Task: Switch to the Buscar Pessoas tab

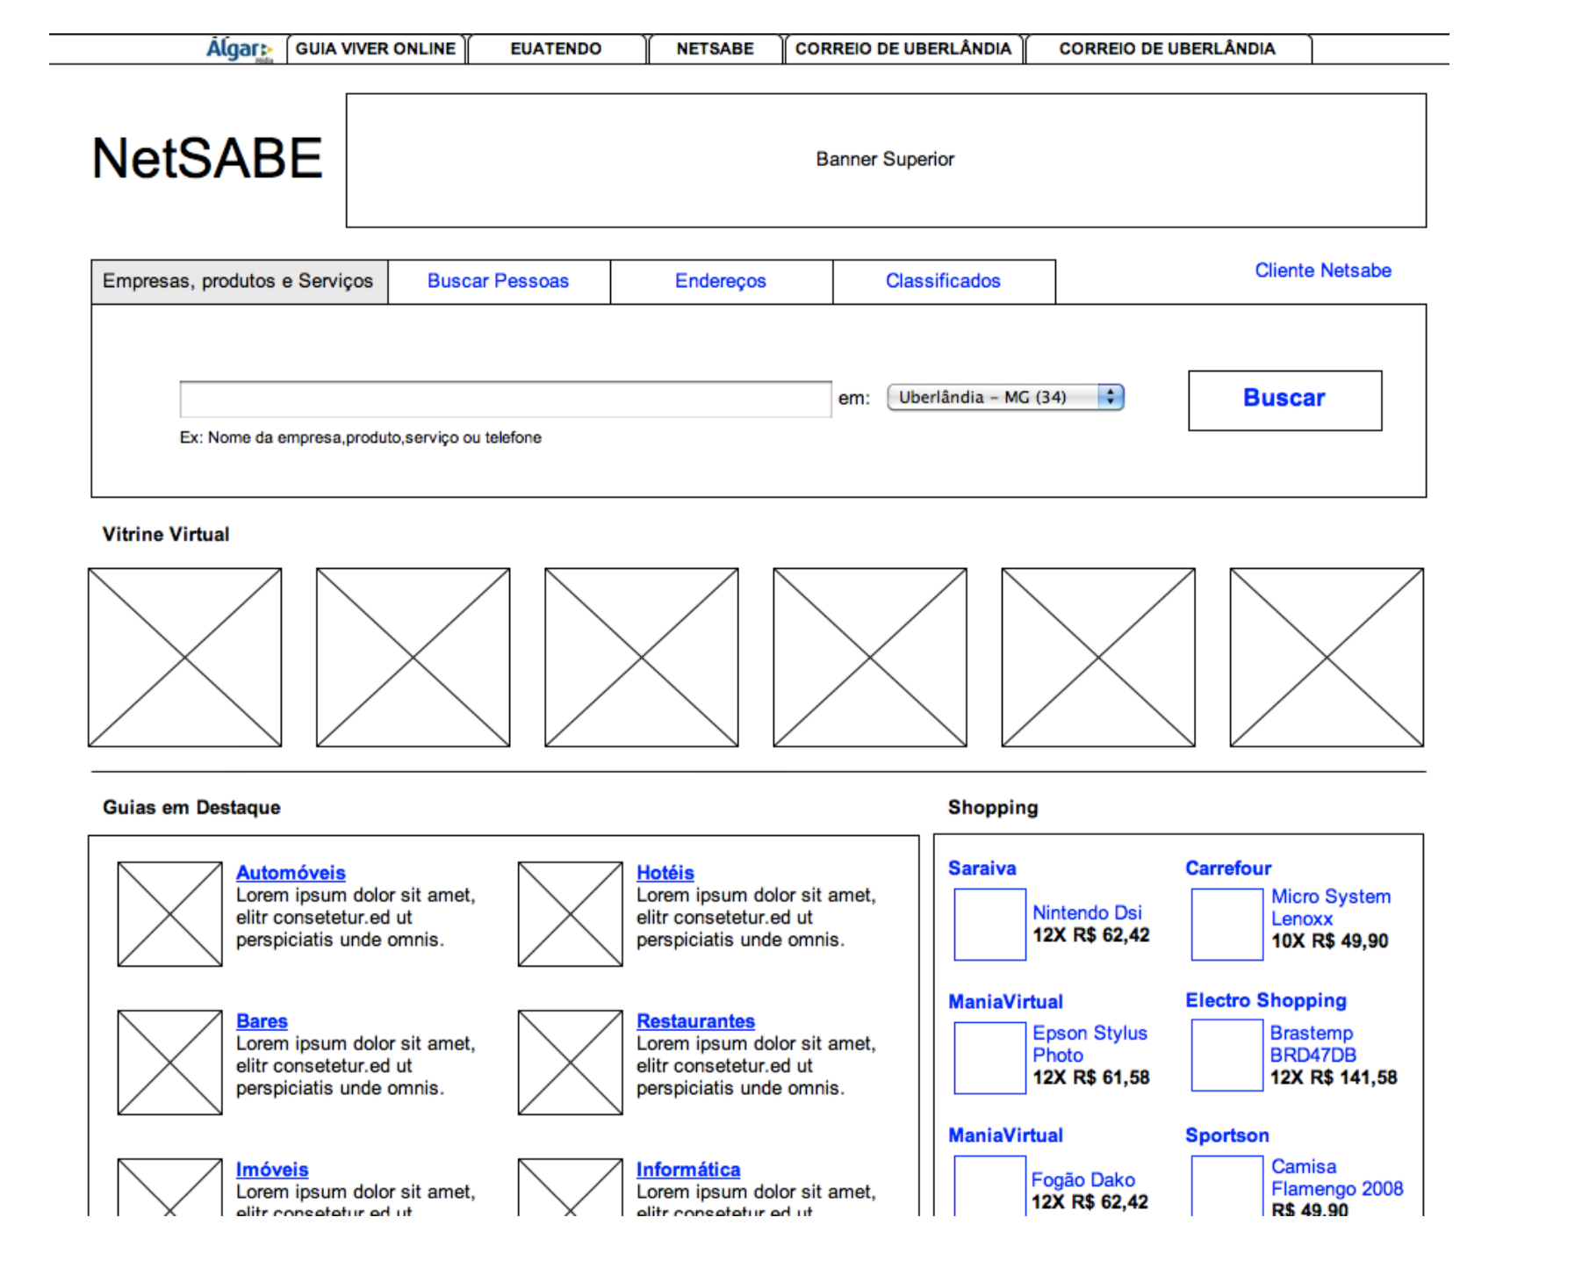Action: 498,281
